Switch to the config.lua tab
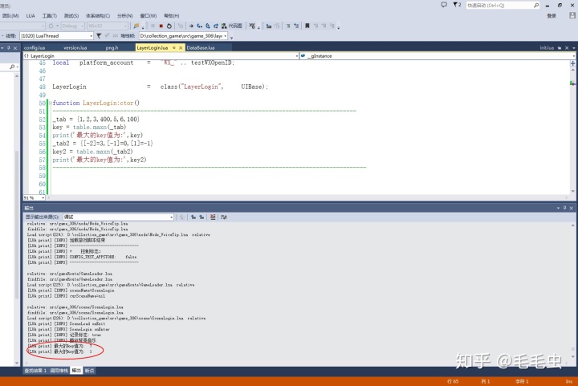Image resolution: width=578 pixels, height=386 pixels. [35, 48]
